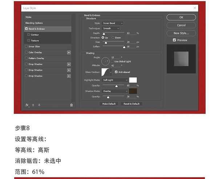Click the Cancel button
This screenshot has width=218, height=179.
(x=181, y=25)
